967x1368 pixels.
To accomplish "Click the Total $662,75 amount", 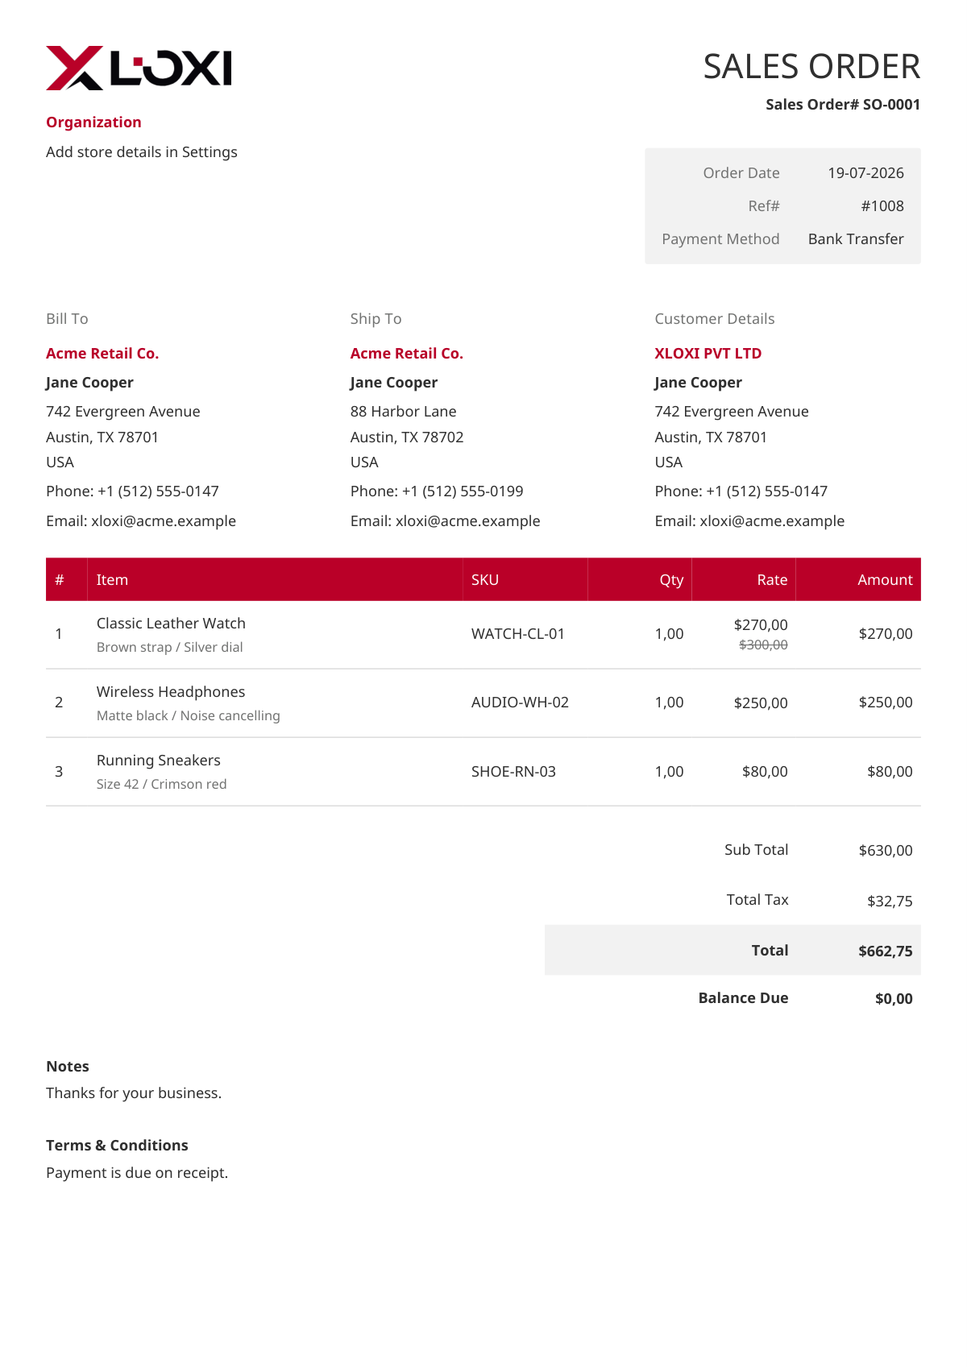I will pyautogui.click(x=886, y=951).
